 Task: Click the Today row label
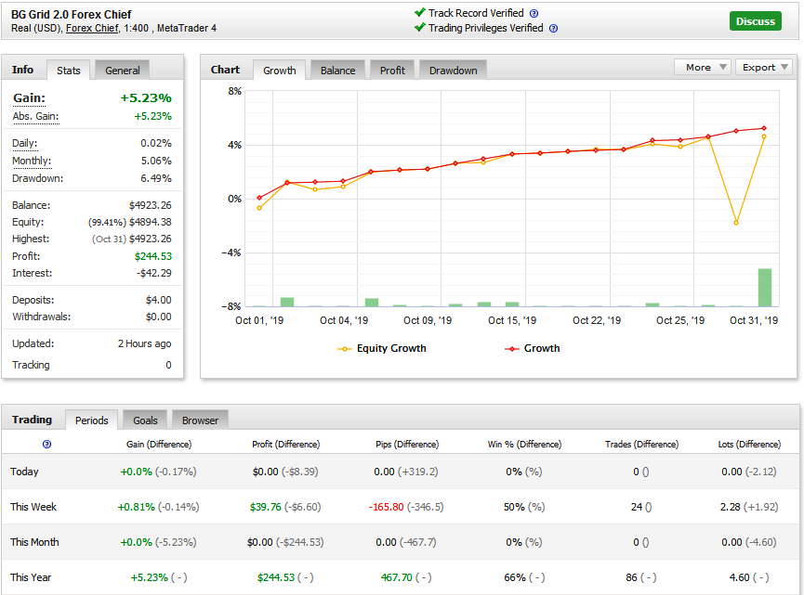pos(24,472)
